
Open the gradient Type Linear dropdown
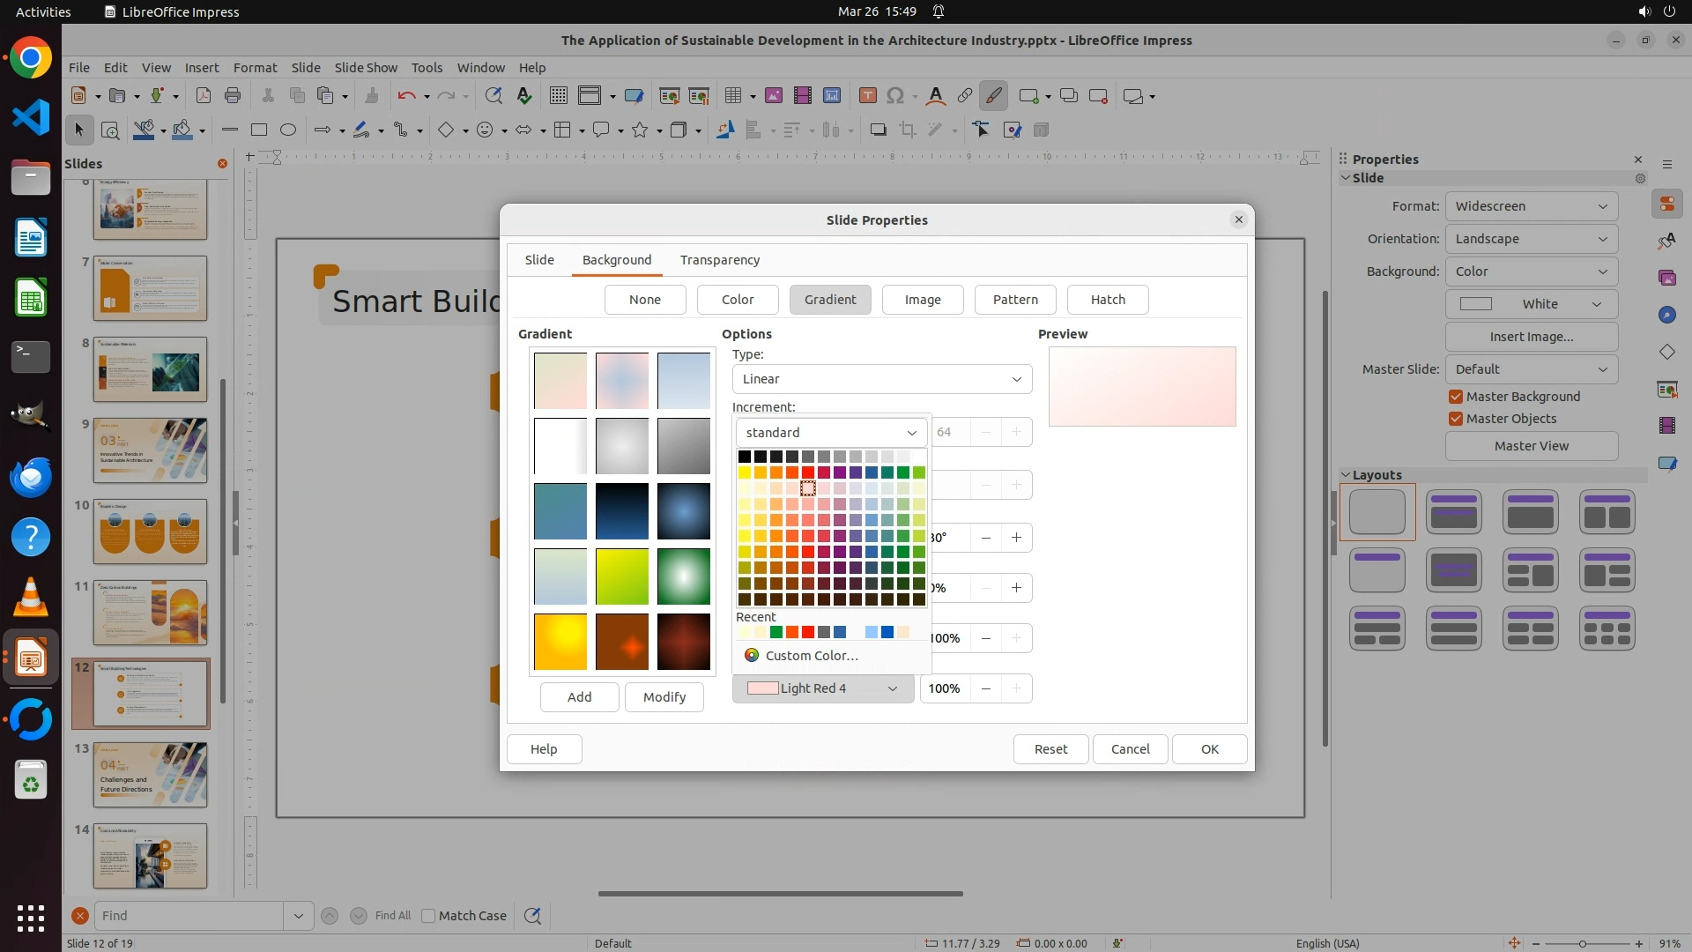(881, 379)
